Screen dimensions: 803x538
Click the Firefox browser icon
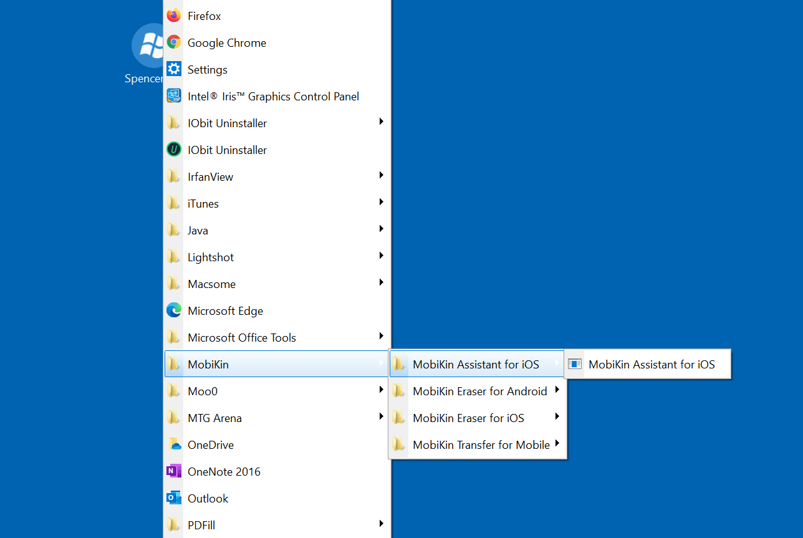(x=174, y=16)
